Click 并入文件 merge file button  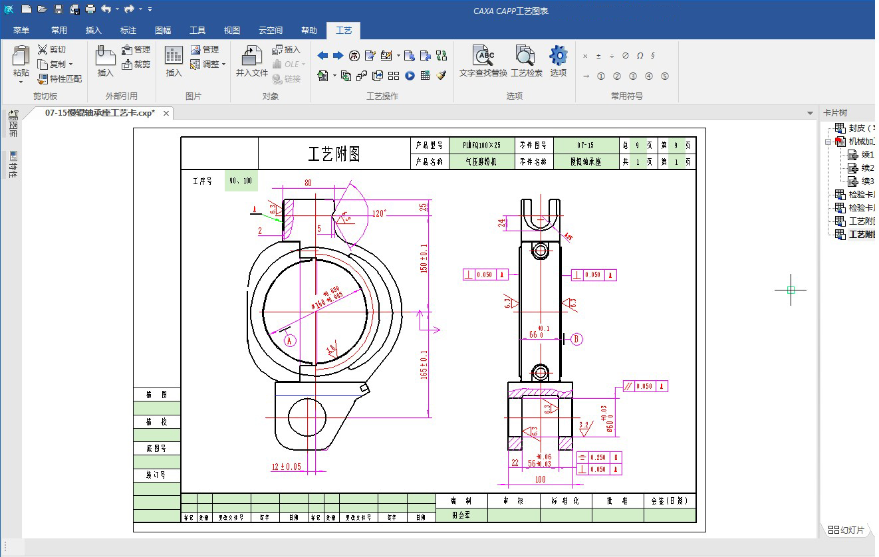(x=251, y=61)
